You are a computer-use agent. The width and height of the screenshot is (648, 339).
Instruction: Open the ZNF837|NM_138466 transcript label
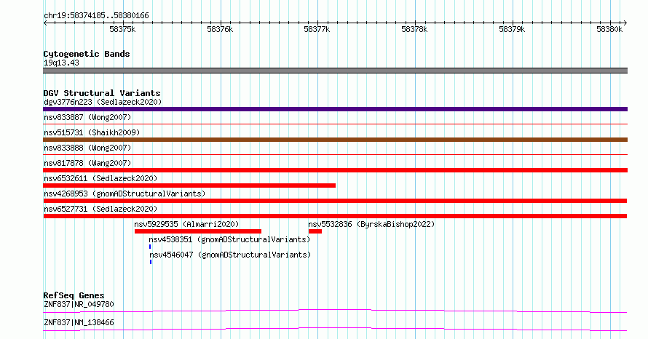[79, 322]
